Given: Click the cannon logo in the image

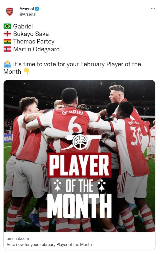Looking at the screenshot, I should pos(80,141).
